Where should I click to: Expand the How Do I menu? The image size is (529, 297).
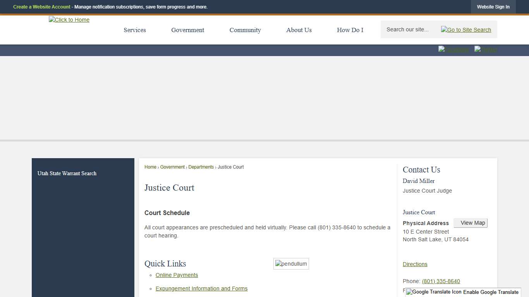pyautogui.click(x=350, y=30)
